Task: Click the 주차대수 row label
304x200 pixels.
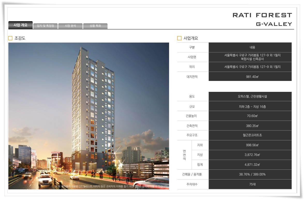Action: pos(192,184)
